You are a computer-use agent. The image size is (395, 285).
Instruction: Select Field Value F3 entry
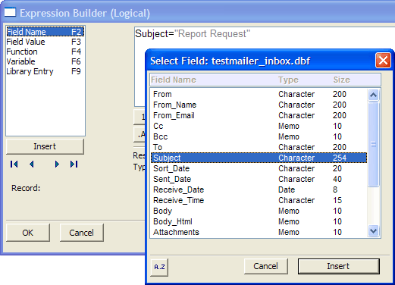click(45, 42)
